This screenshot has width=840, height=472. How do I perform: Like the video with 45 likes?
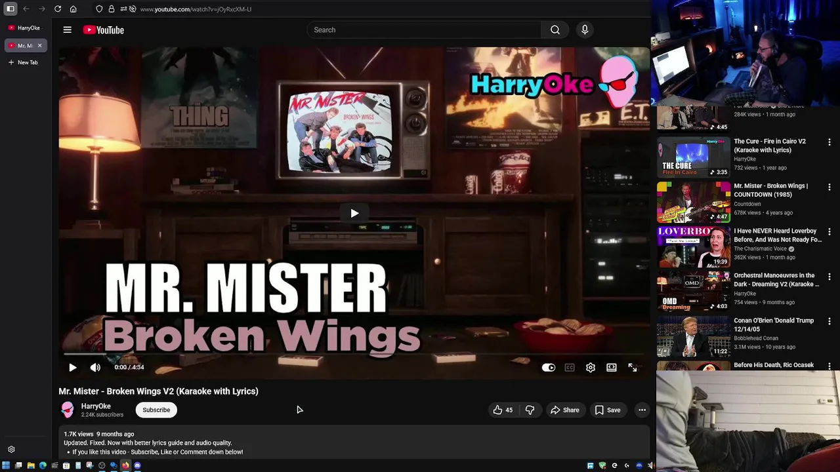pos(503,410)
